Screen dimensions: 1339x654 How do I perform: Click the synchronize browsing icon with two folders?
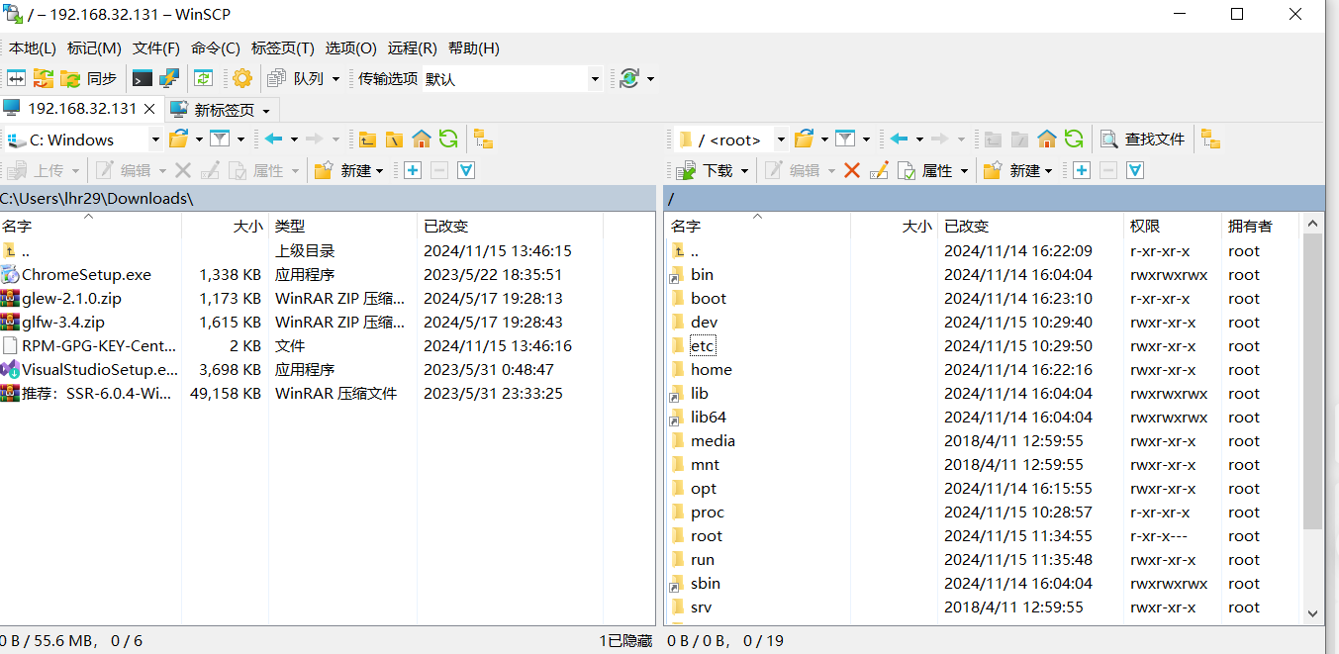tap(44, 78)
